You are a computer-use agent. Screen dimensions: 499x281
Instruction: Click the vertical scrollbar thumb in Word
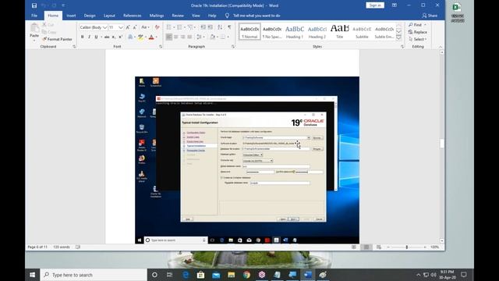[x=442, y=144]
